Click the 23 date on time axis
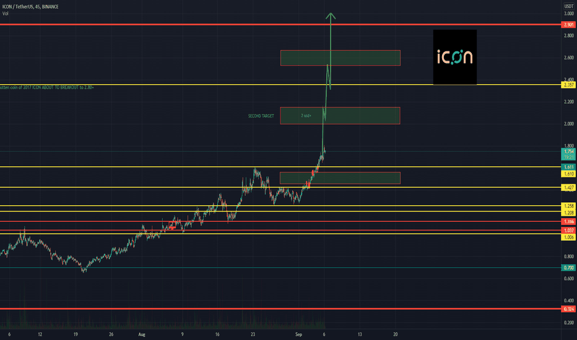Screen dimensions: 577x340 [253, 334]
